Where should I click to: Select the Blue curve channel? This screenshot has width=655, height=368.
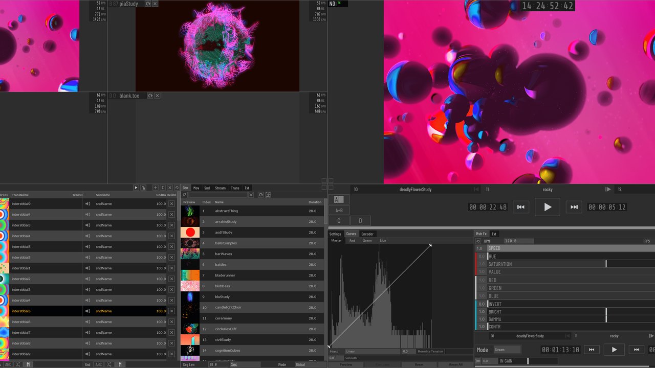383,240
